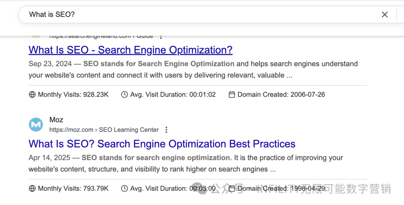The height and width of the screenshot is (205, 404).
Task: Click the search box containing "What is SEO?"
Action: [203, 15]
